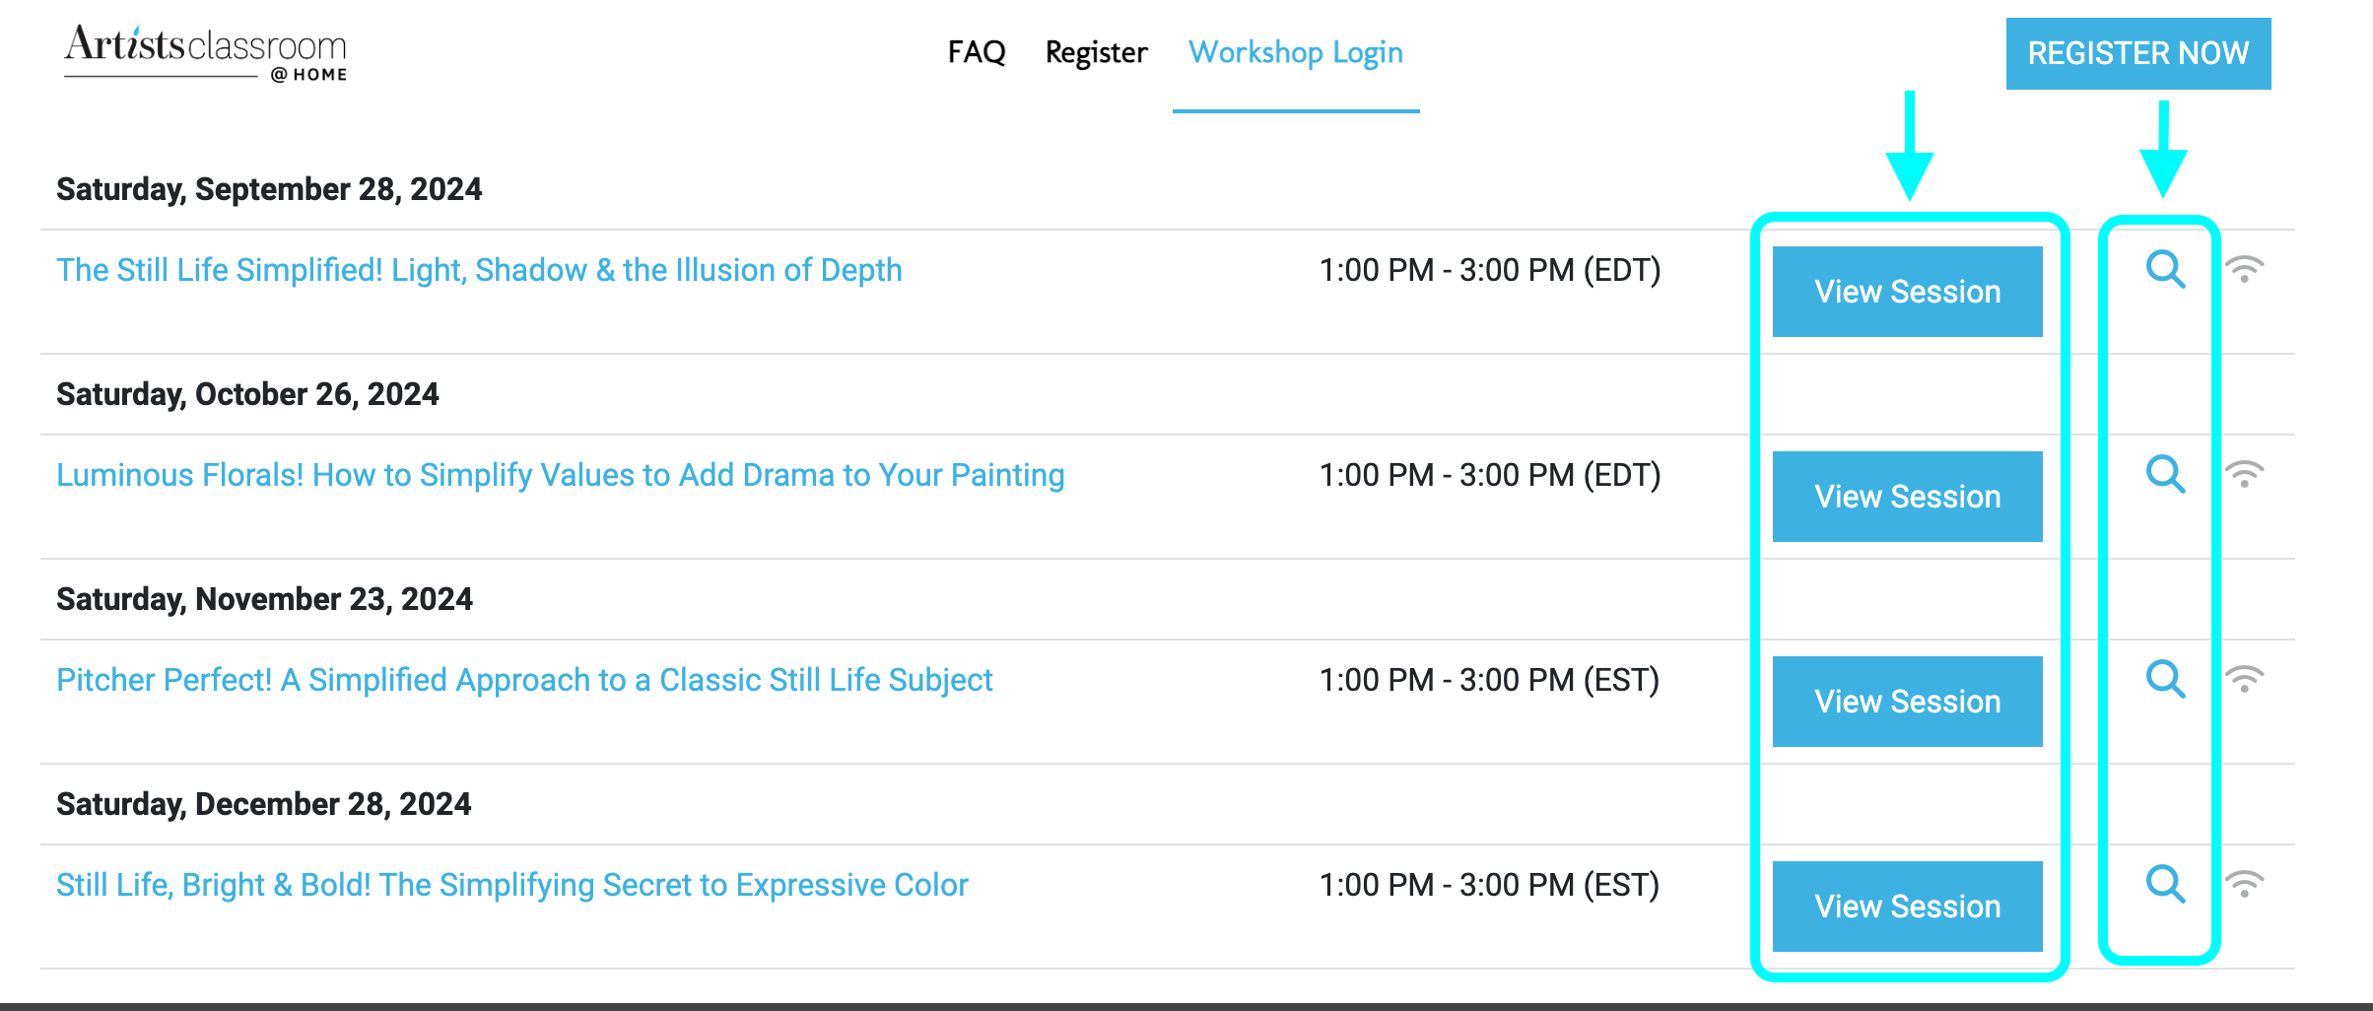Screen dimensions: 2373x1011
Task: Go to the Register nav item
Action: pyautogui.click(x=1096, y=52)
